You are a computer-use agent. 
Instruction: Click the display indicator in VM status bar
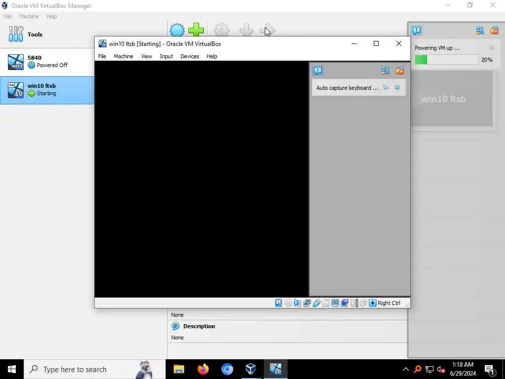[335, 303]
